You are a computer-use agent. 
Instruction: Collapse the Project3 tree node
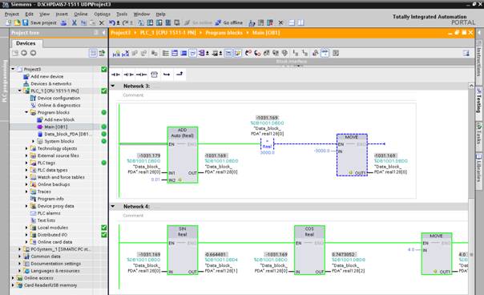click(x=13, y=69)
